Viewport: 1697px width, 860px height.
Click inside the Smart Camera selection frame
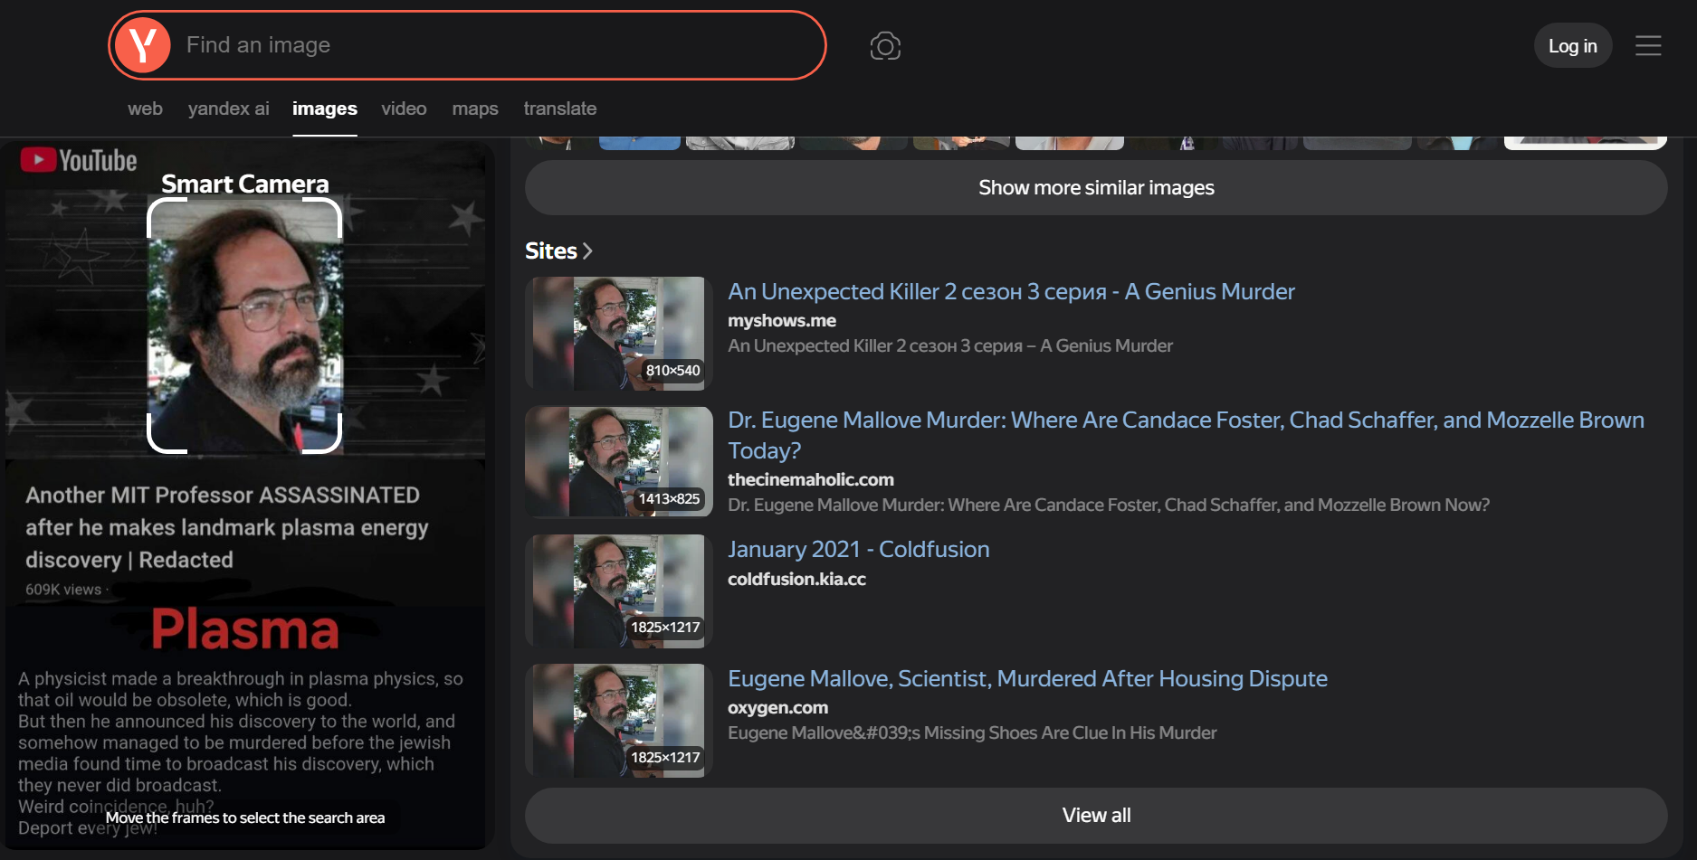click(x=244, y=326)
